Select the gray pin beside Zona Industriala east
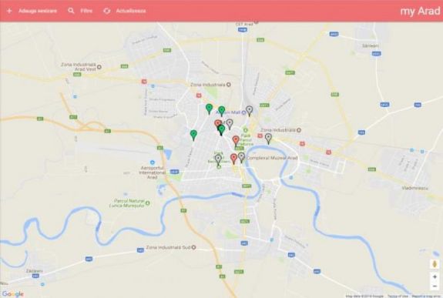443x298 pixels. coord(268,139)
